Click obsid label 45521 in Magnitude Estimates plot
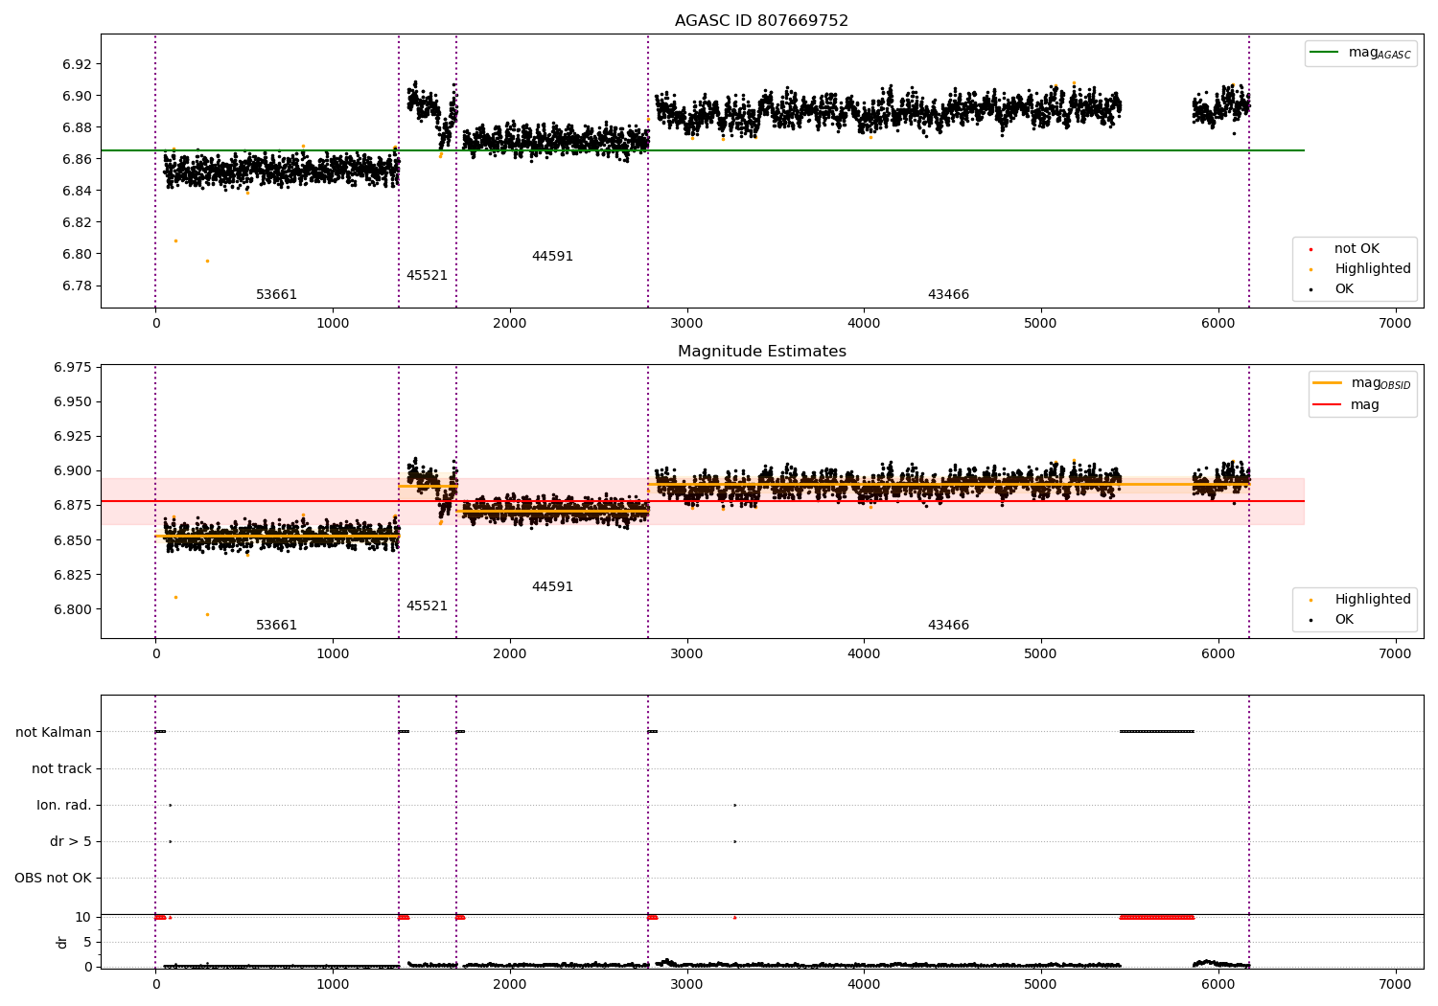The height and width of the screenshot is (1006, 1438). pos(427,606)
